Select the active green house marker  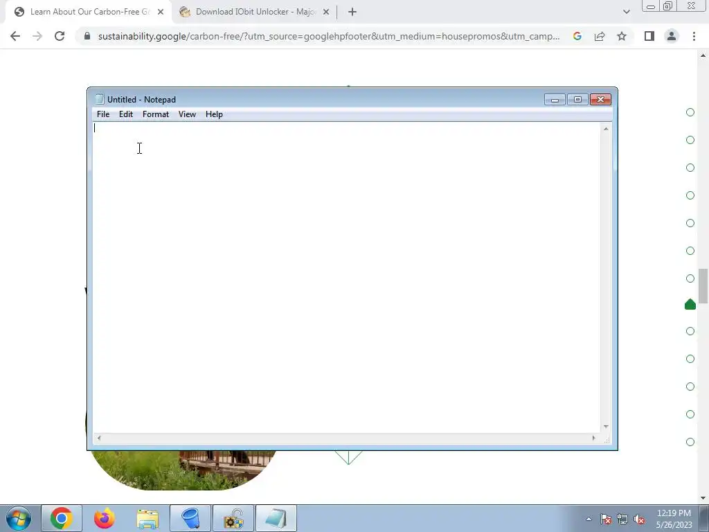(690, 305)
